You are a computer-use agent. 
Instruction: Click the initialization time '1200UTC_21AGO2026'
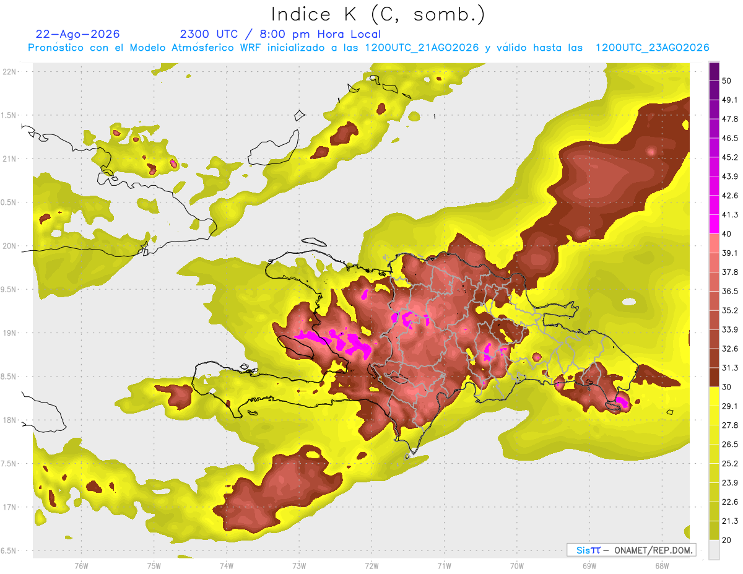422,48
